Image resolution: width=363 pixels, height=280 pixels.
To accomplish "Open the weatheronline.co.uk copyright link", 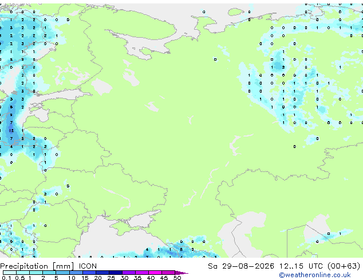I will point(315,275).
